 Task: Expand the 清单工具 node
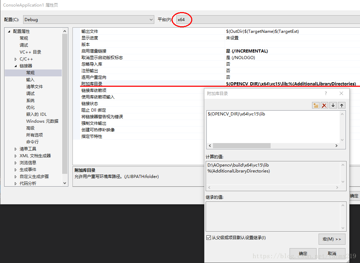[16, 149]
